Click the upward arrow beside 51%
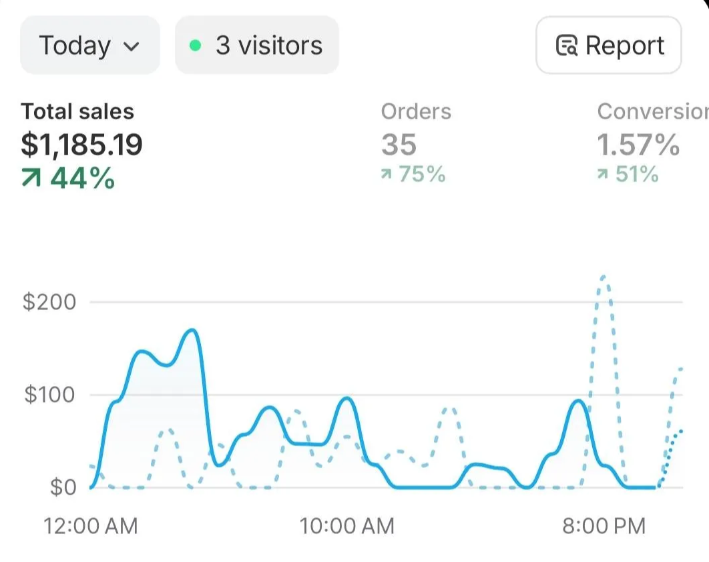This screenshot has height=562, width=709. pos(603,174)
